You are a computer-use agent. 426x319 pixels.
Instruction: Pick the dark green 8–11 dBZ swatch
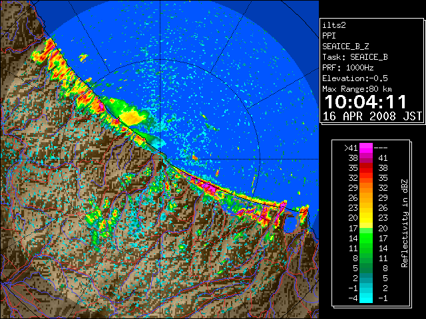pos(366,258)
